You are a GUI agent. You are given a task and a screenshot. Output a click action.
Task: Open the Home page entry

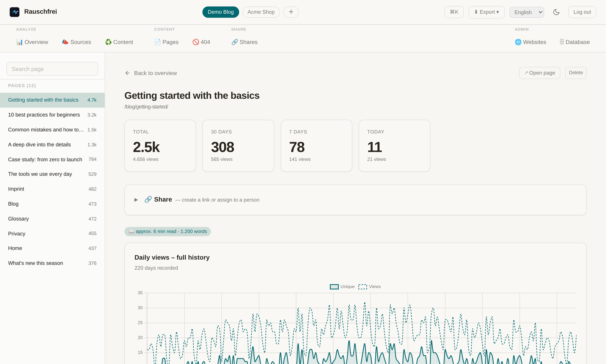tap(52, 248)
